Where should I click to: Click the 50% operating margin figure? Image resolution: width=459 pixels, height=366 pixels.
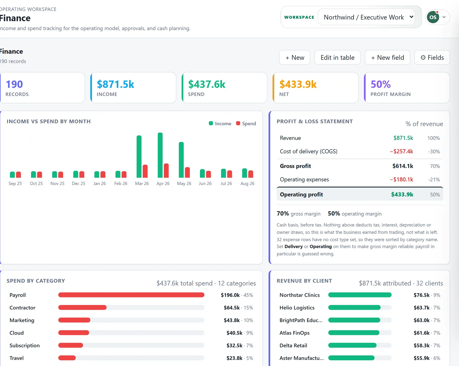coord(334,213)
